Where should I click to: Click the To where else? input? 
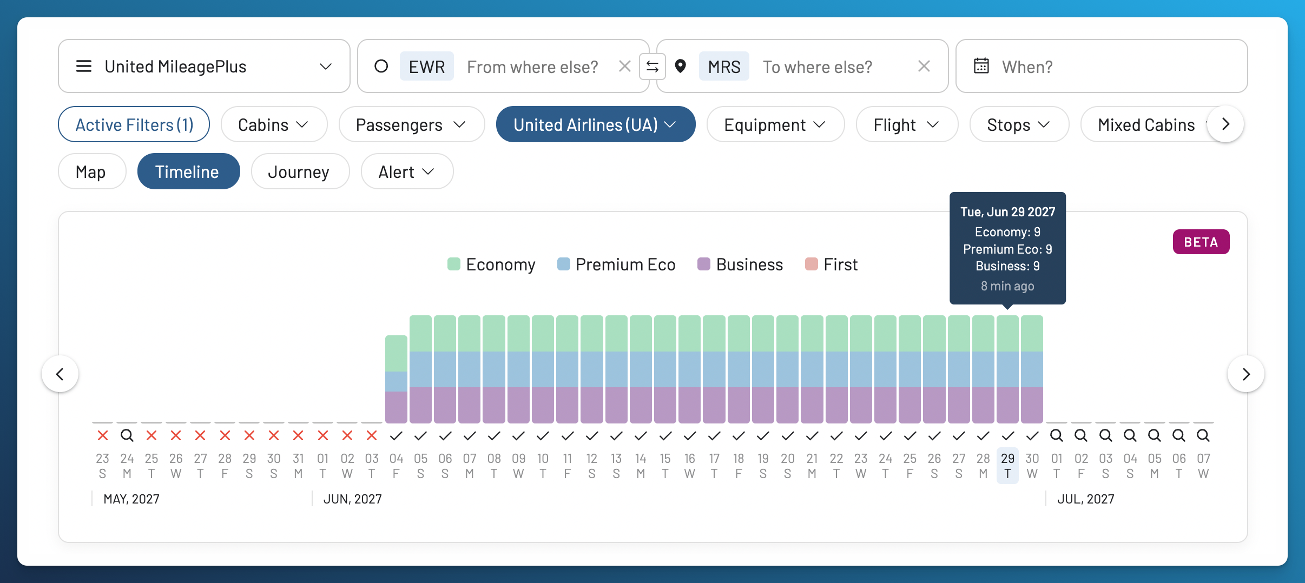click(818, 67)
